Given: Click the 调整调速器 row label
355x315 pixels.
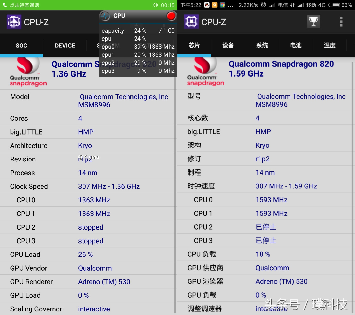Looking at the screenshot, I should tap(205, 309).
